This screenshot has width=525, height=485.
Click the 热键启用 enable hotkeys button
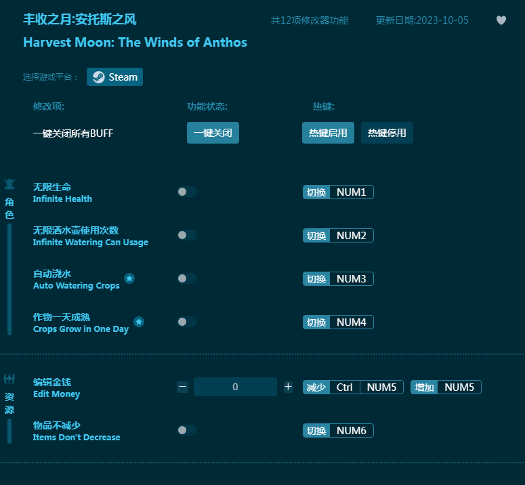pyautogui.click(x=328, y=133)
